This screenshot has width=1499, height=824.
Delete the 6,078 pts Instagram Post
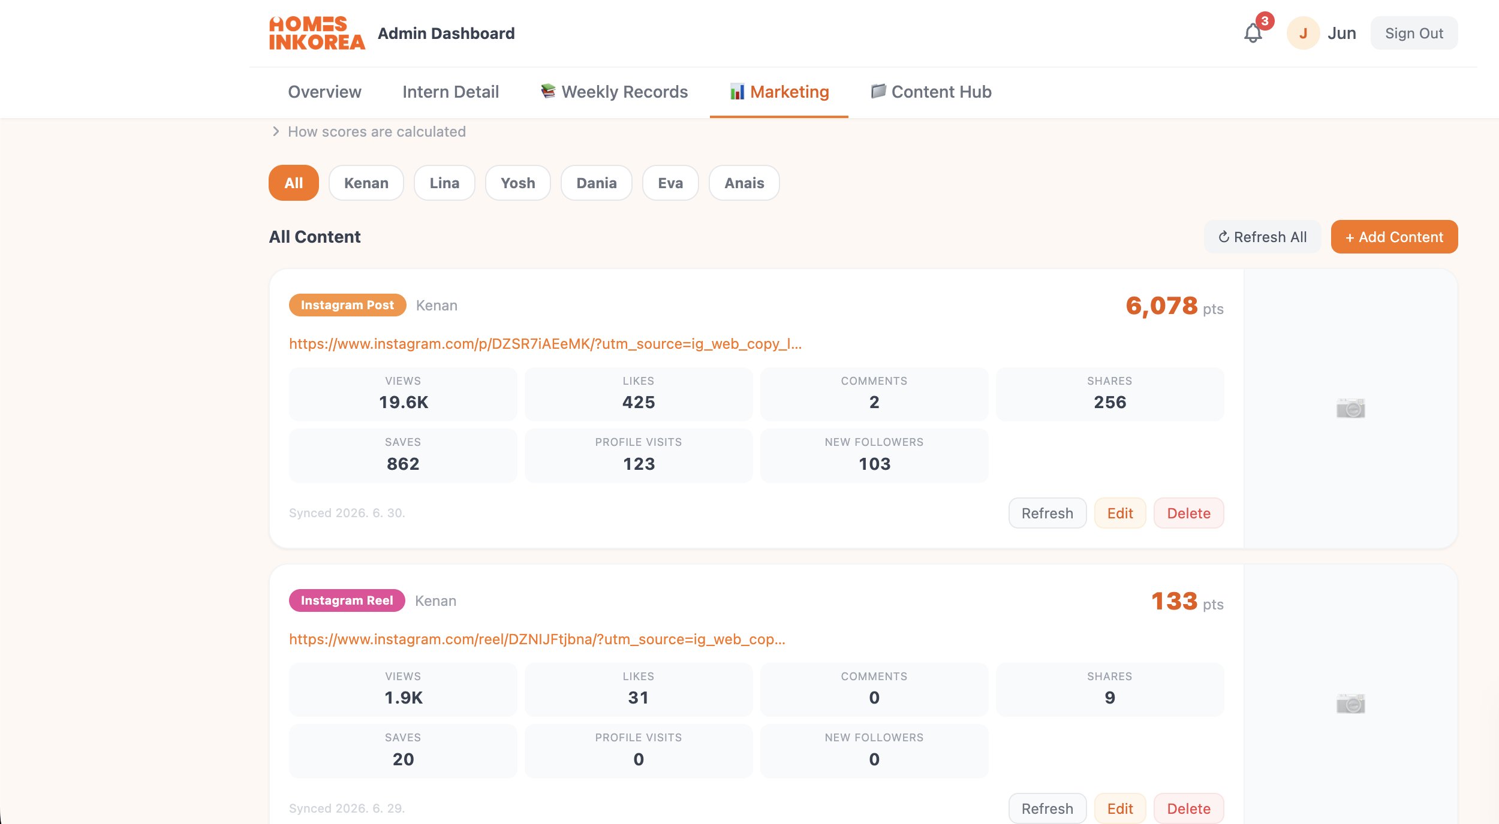(x=1189, y=513)
